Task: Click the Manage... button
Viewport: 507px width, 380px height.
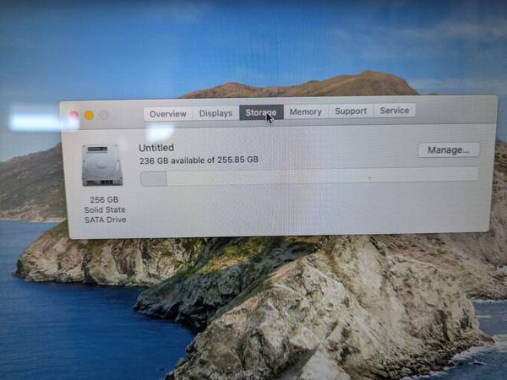Action: point(448,149)
